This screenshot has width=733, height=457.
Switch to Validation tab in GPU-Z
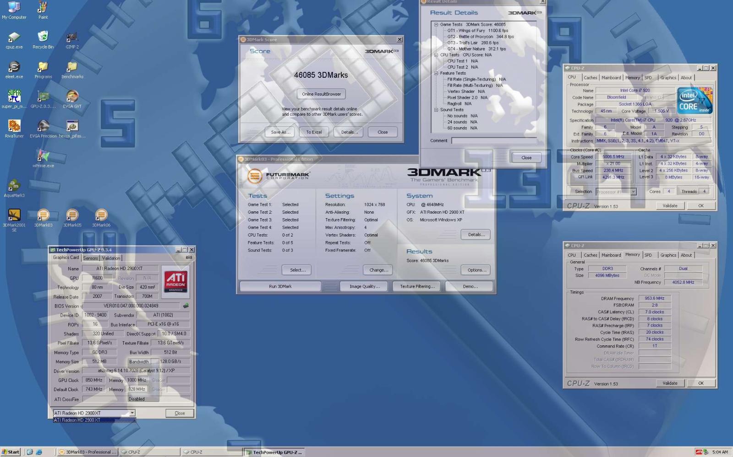click(111, 258)
